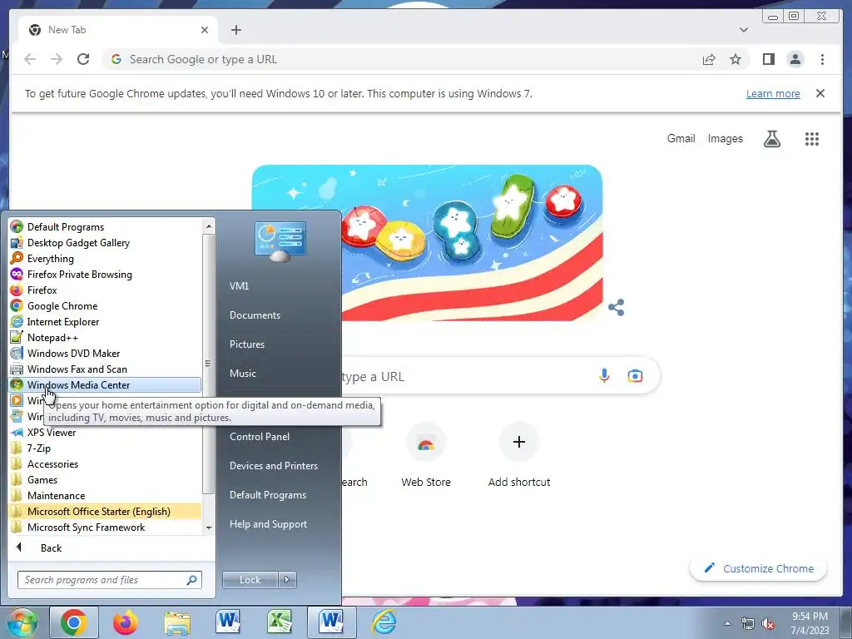852x639 pixels.
Task: Open Firefox from taskbar
Action: pos(126,622)
